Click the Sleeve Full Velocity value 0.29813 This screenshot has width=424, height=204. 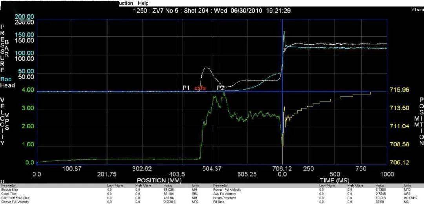tap(169, 202)
